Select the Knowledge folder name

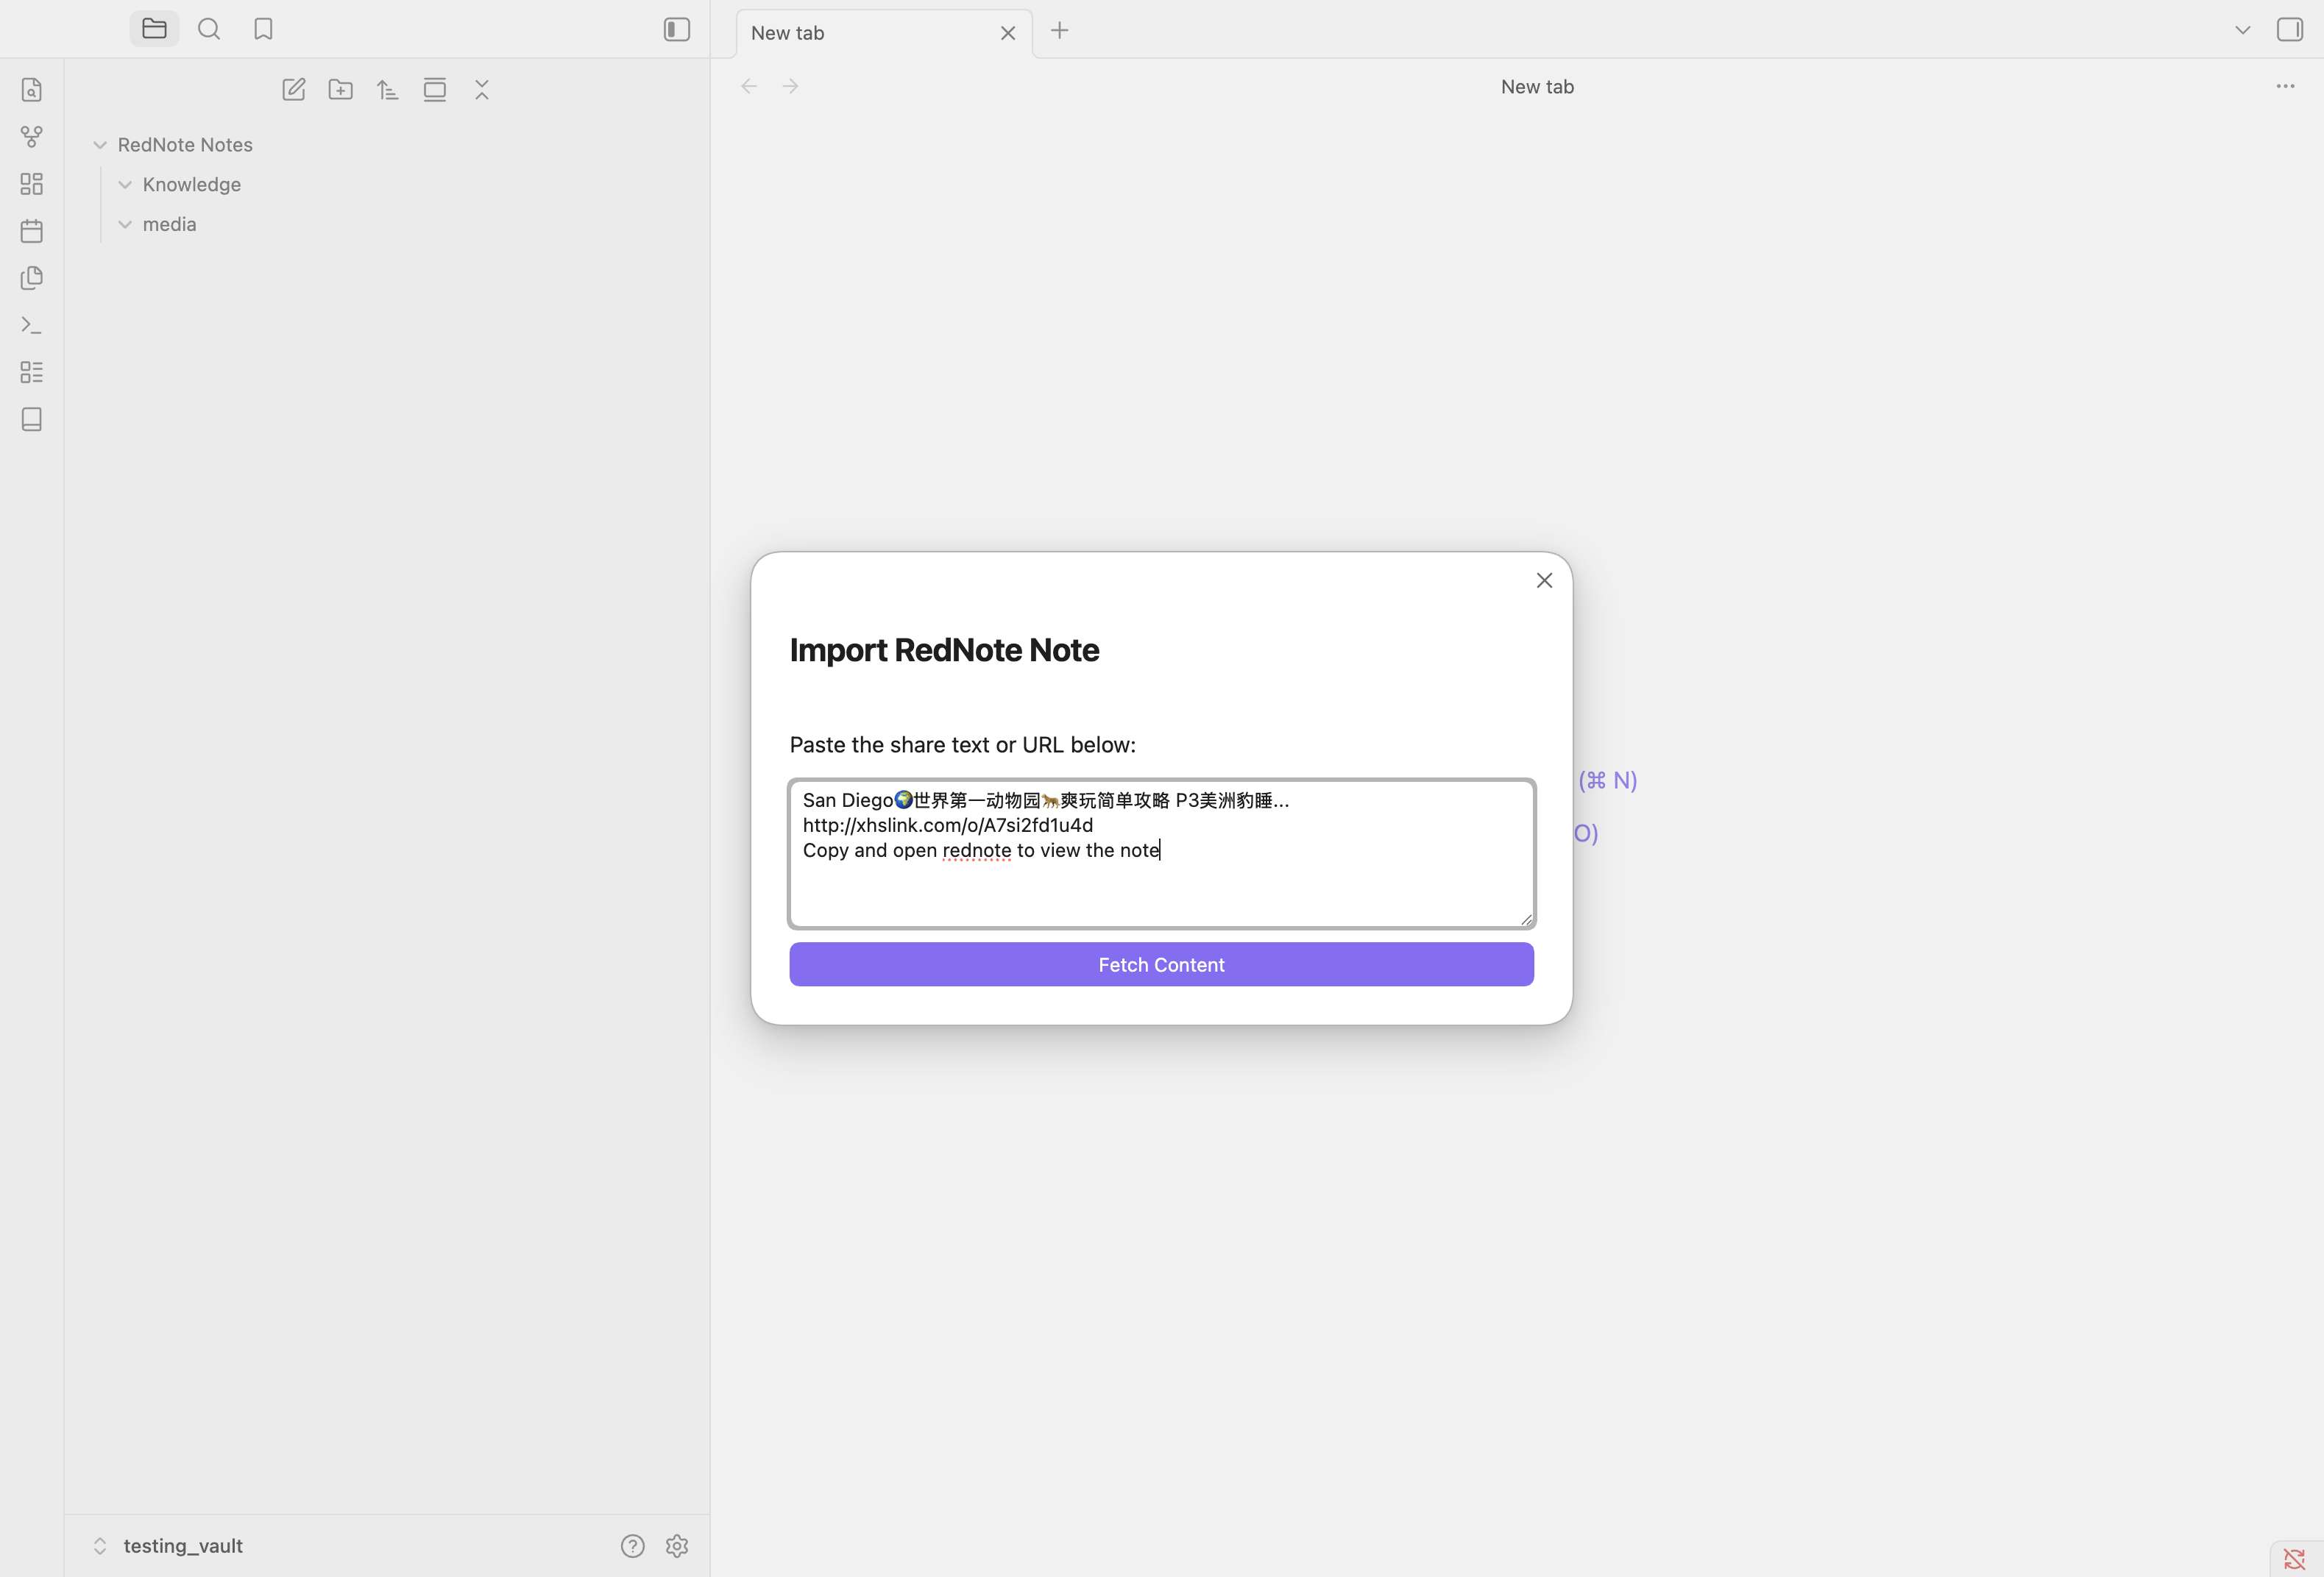click(192, 185)
